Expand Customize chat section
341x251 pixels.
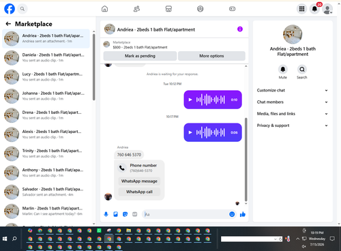pyautogui.click(x=293, y=90)
